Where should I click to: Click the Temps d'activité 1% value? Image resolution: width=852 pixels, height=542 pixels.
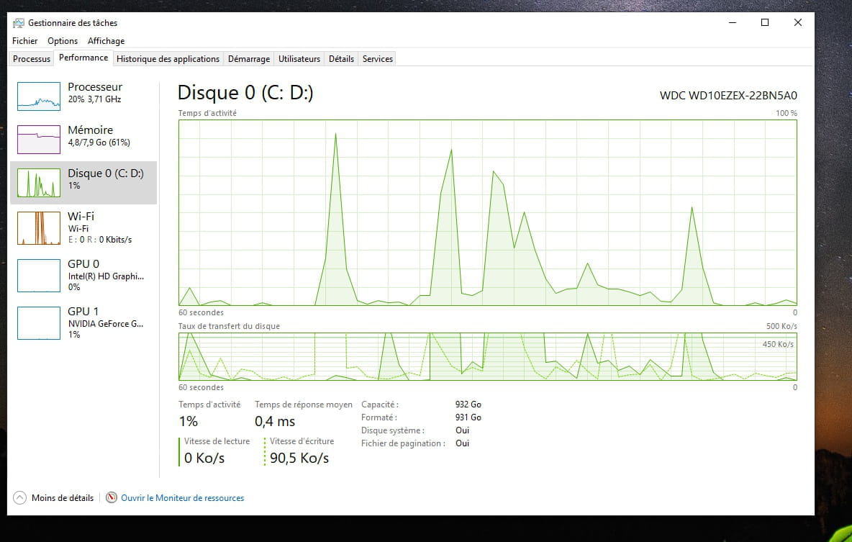189,421
